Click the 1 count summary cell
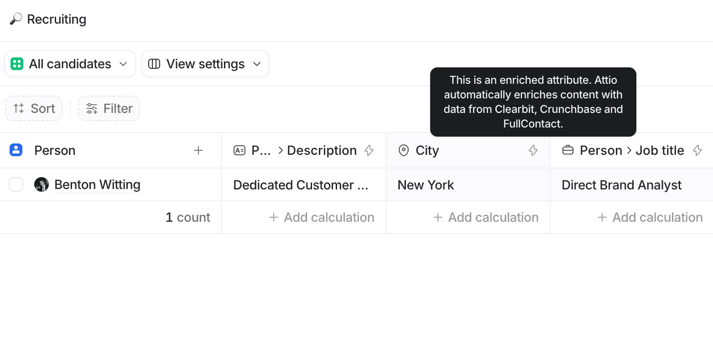713x347 pixels. [187, 217]
